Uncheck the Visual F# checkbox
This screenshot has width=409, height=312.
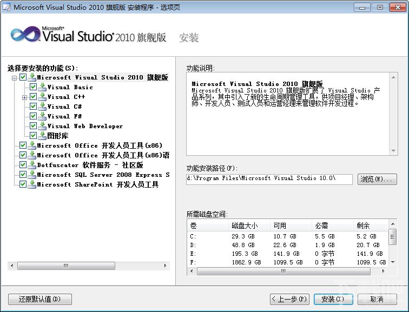(x=33, y=116)
